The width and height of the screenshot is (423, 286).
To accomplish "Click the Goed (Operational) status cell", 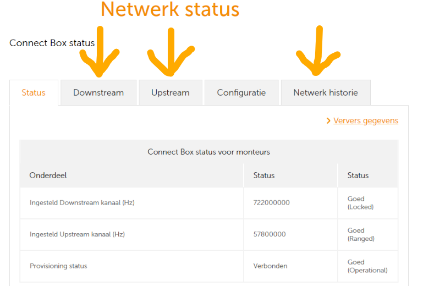I will tap(367, 266).
